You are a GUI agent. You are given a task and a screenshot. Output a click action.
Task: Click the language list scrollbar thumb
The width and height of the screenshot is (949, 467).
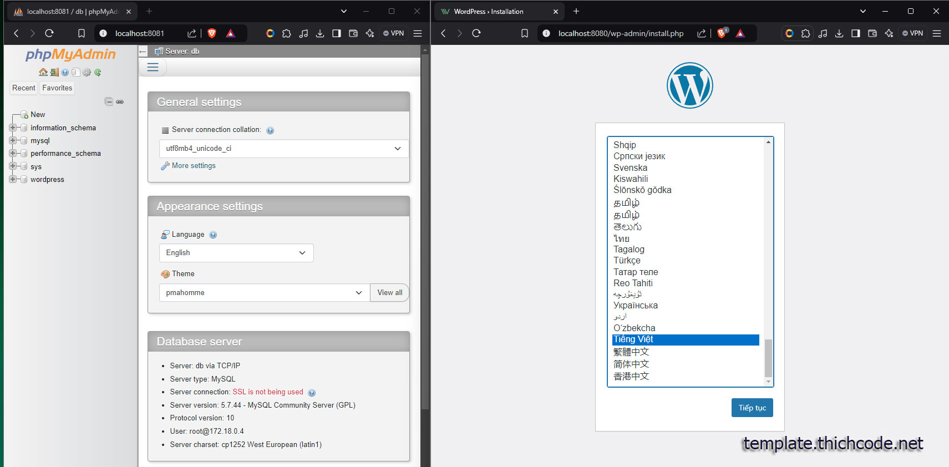[x=768, y=358]
